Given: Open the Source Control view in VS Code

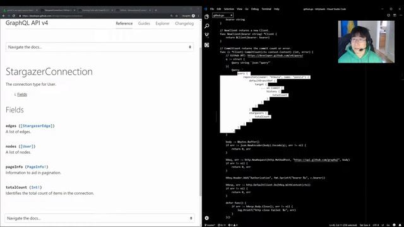Looking at the screenshot, I should tap(206, 35).
